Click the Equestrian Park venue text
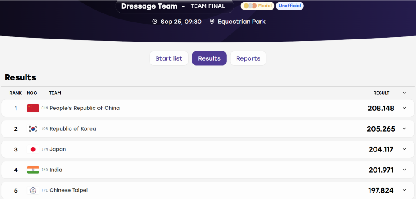The width and height of the screenshot is (416, 199). click(242, 22)
